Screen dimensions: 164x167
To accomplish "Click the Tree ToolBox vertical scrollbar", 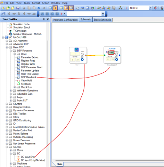I will (x=48, y=93).
